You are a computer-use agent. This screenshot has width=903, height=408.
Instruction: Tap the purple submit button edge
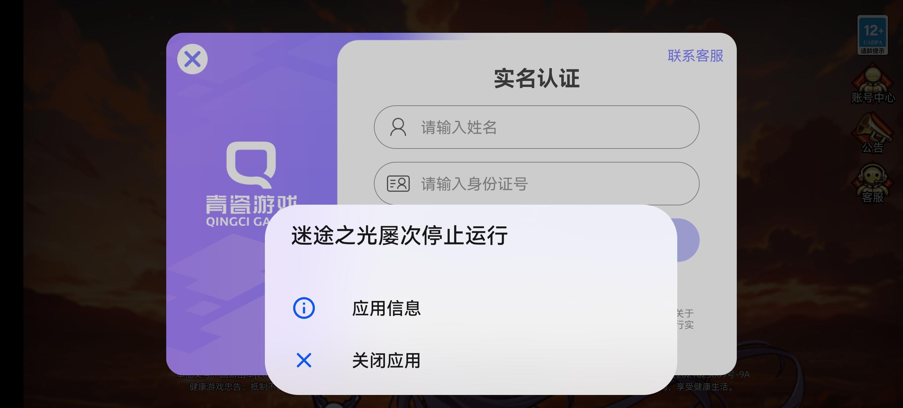tap(688, 240)
